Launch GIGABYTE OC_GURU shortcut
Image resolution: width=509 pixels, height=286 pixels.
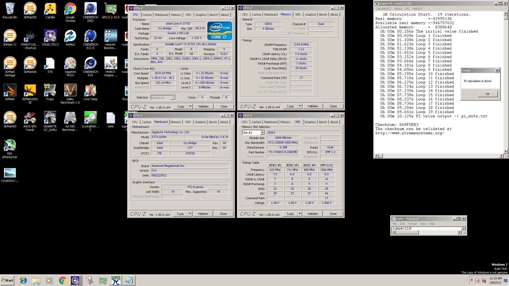(x=50, y=121)
